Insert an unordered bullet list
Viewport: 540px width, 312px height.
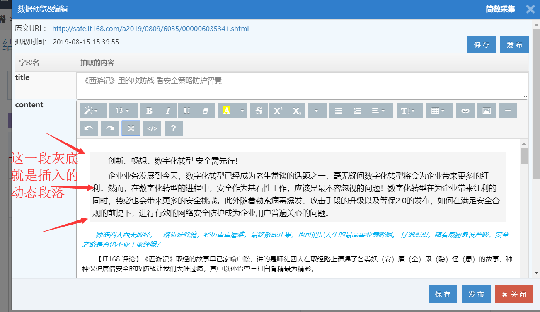point(339,111)
